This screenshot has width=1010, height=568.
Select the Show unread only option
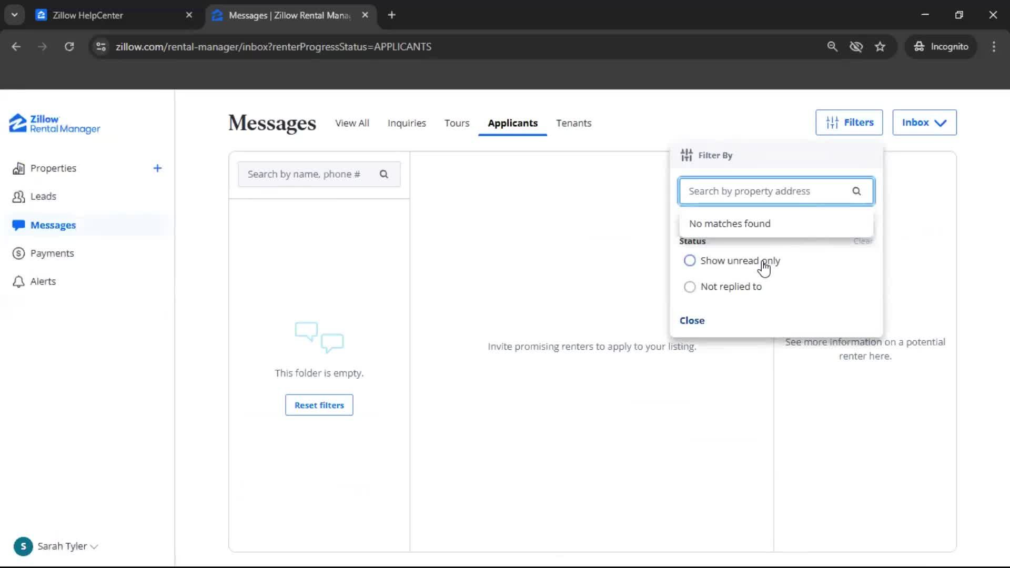tap(690, 260)
